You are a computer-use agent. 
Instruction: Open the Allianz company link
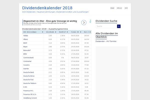pos(25,39)
